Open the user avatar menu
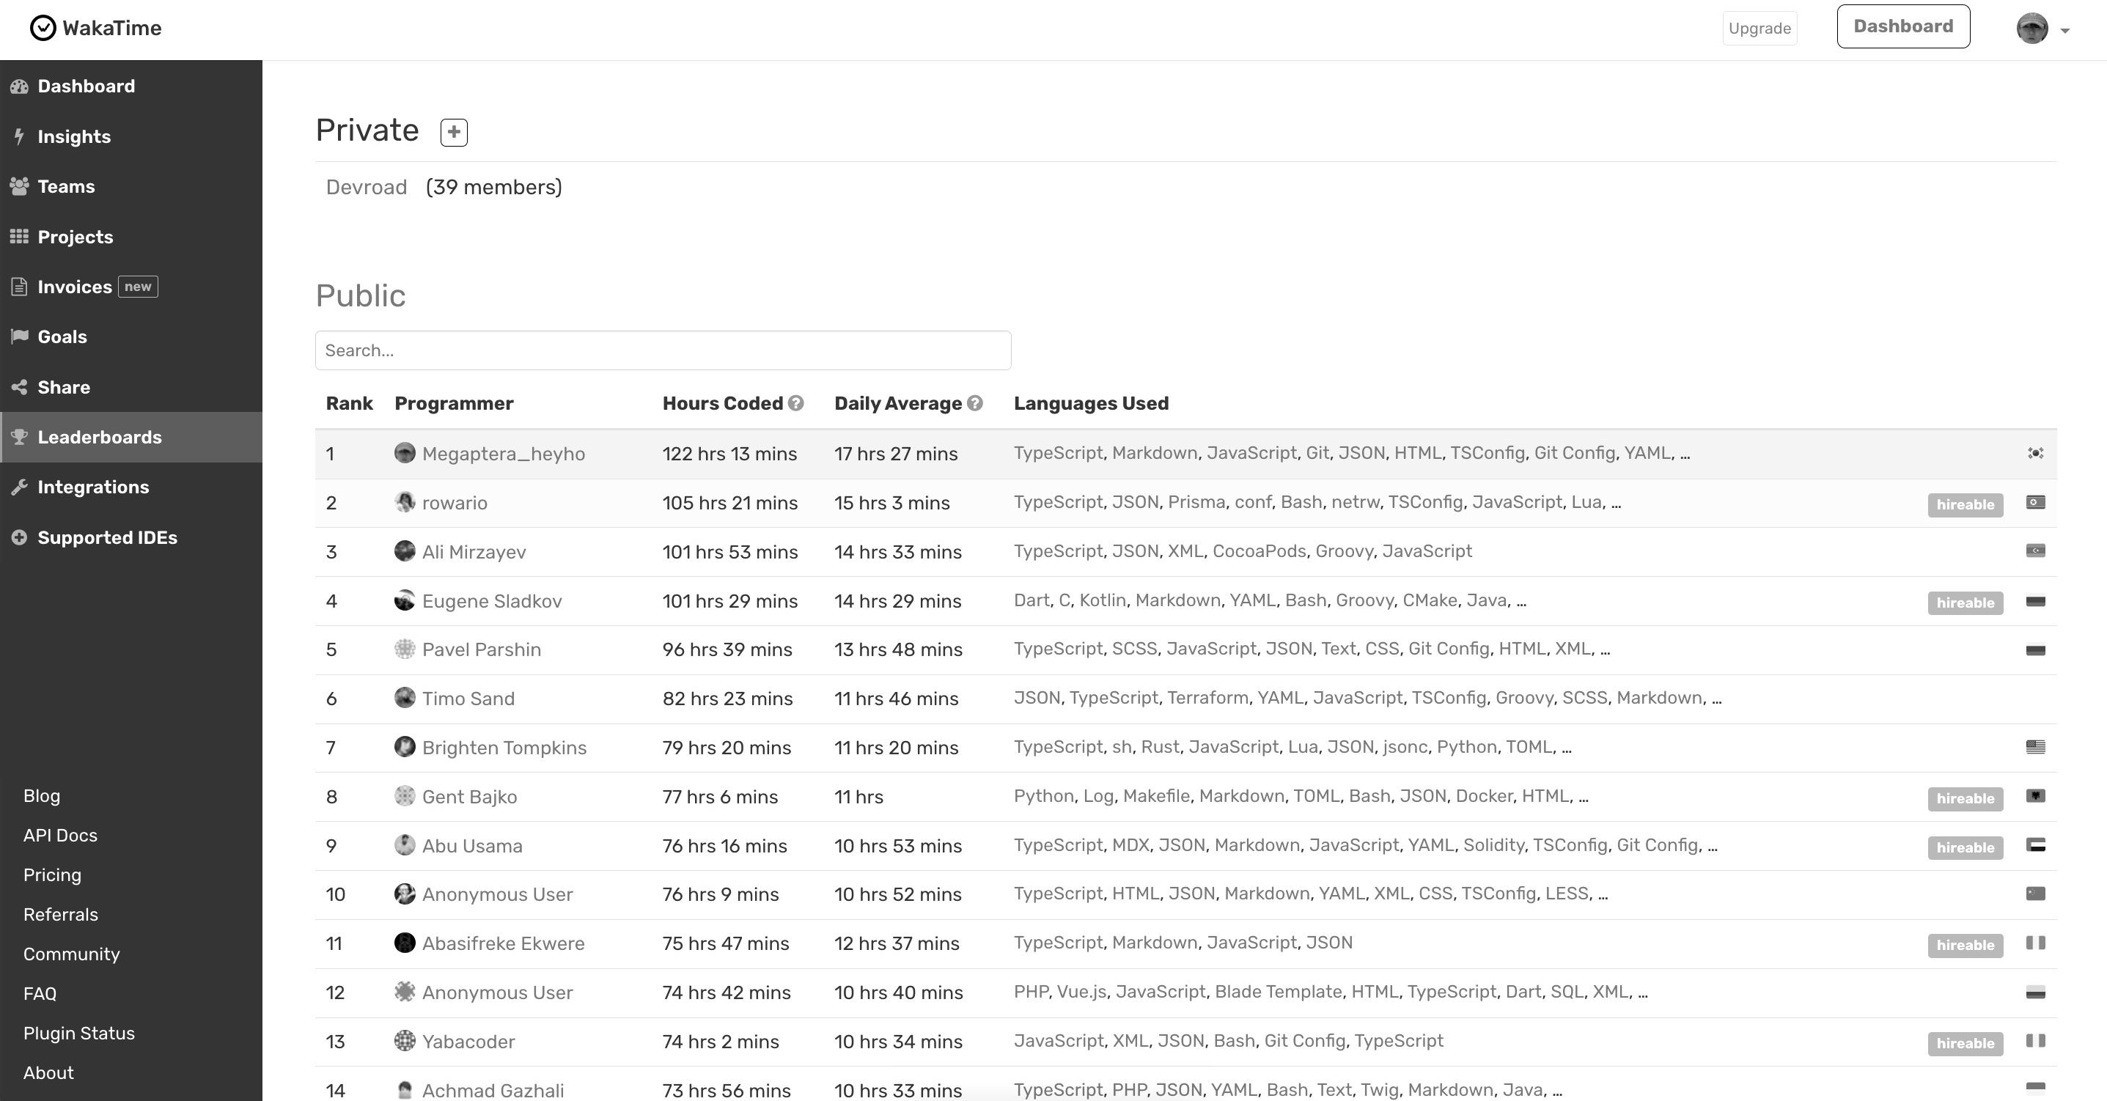The width and height of the screenshot is (2107, 1101). (2031, 29)
